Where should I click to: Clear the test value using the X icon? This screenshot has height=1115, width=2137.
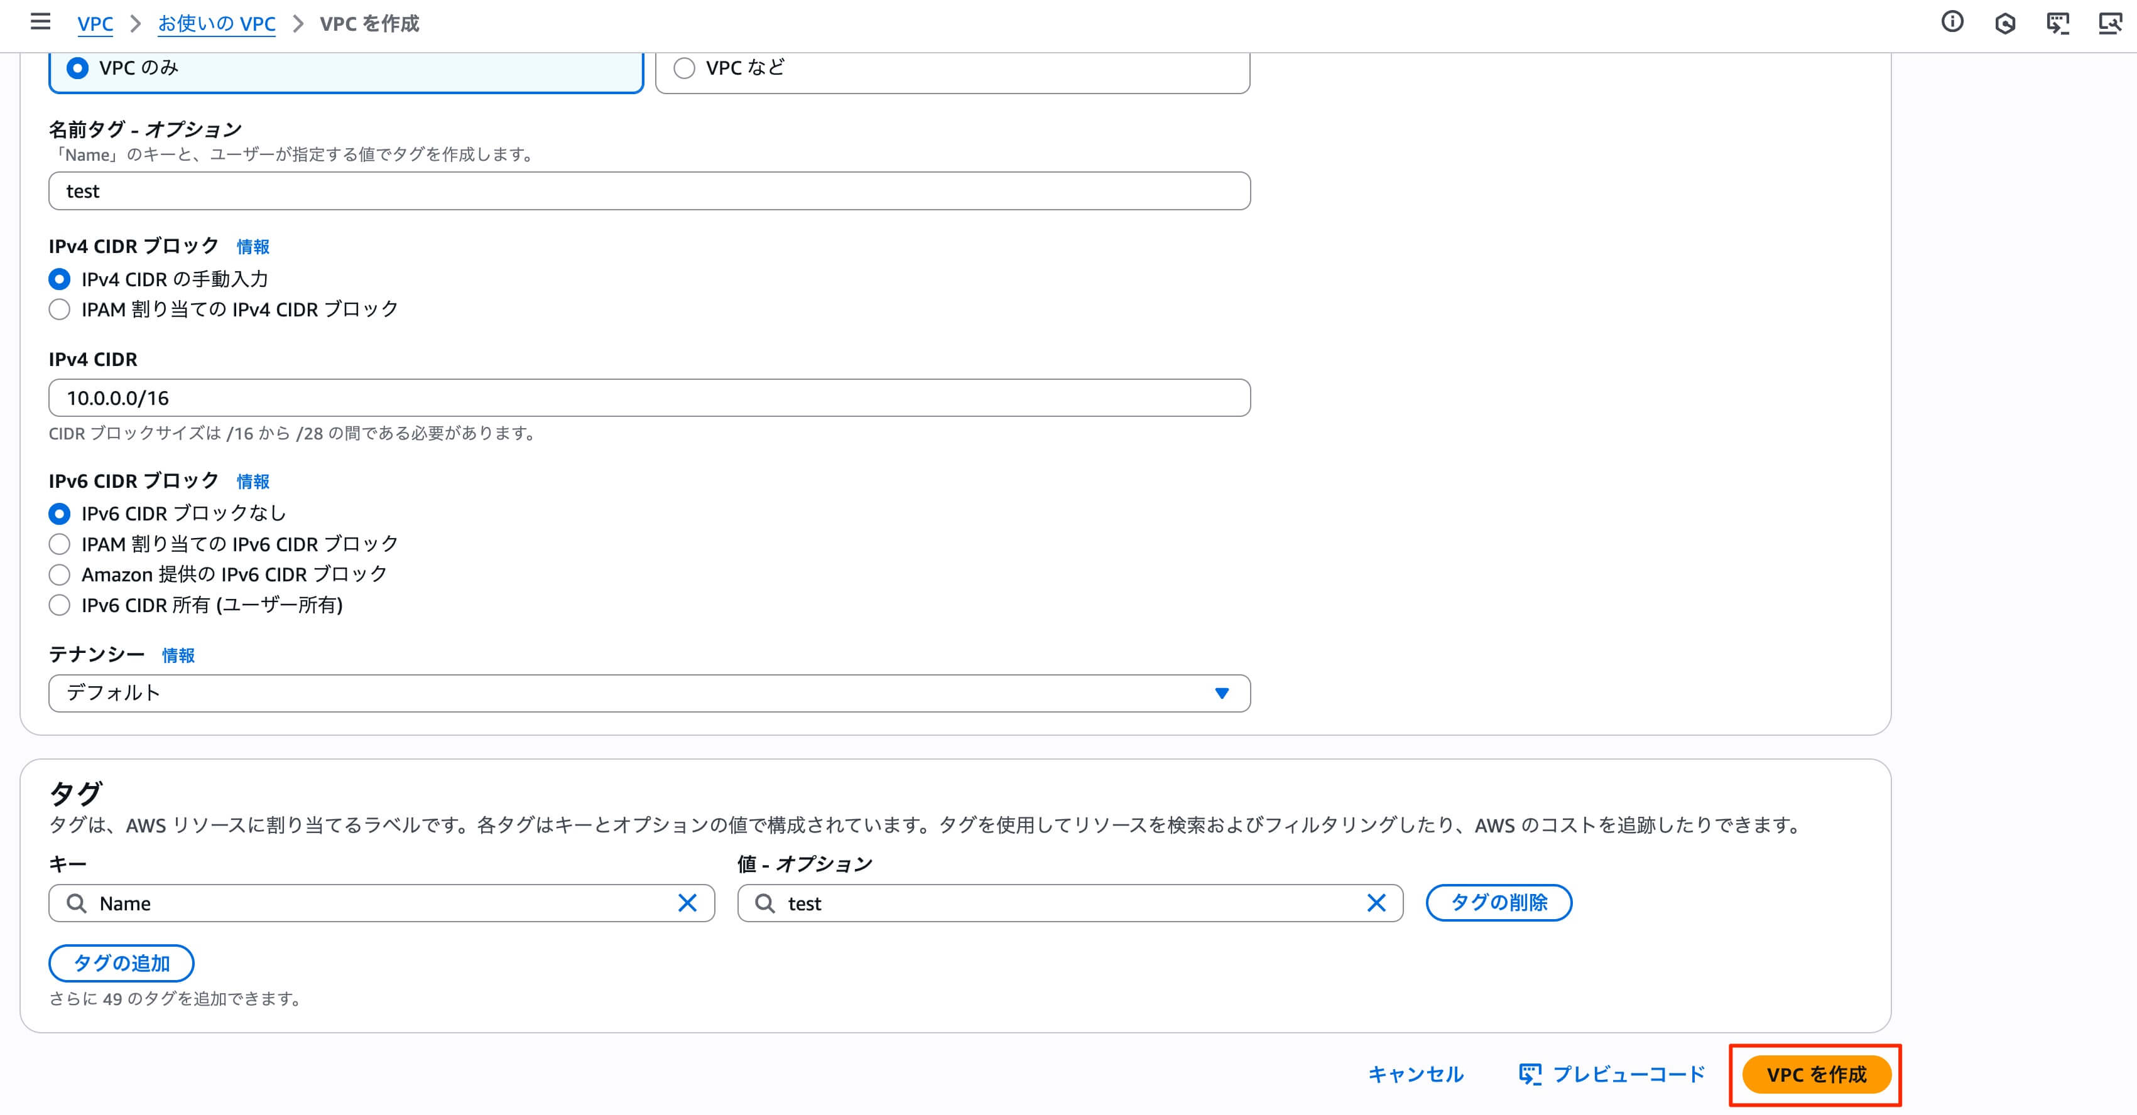1376,903
